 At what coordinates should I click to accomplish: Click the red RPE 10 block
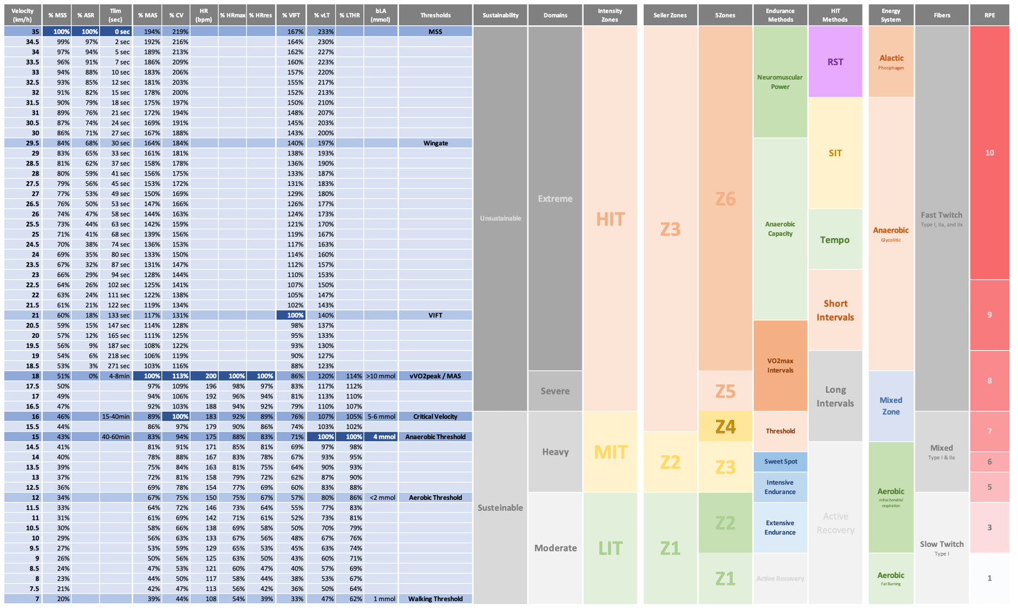[989, 153]
